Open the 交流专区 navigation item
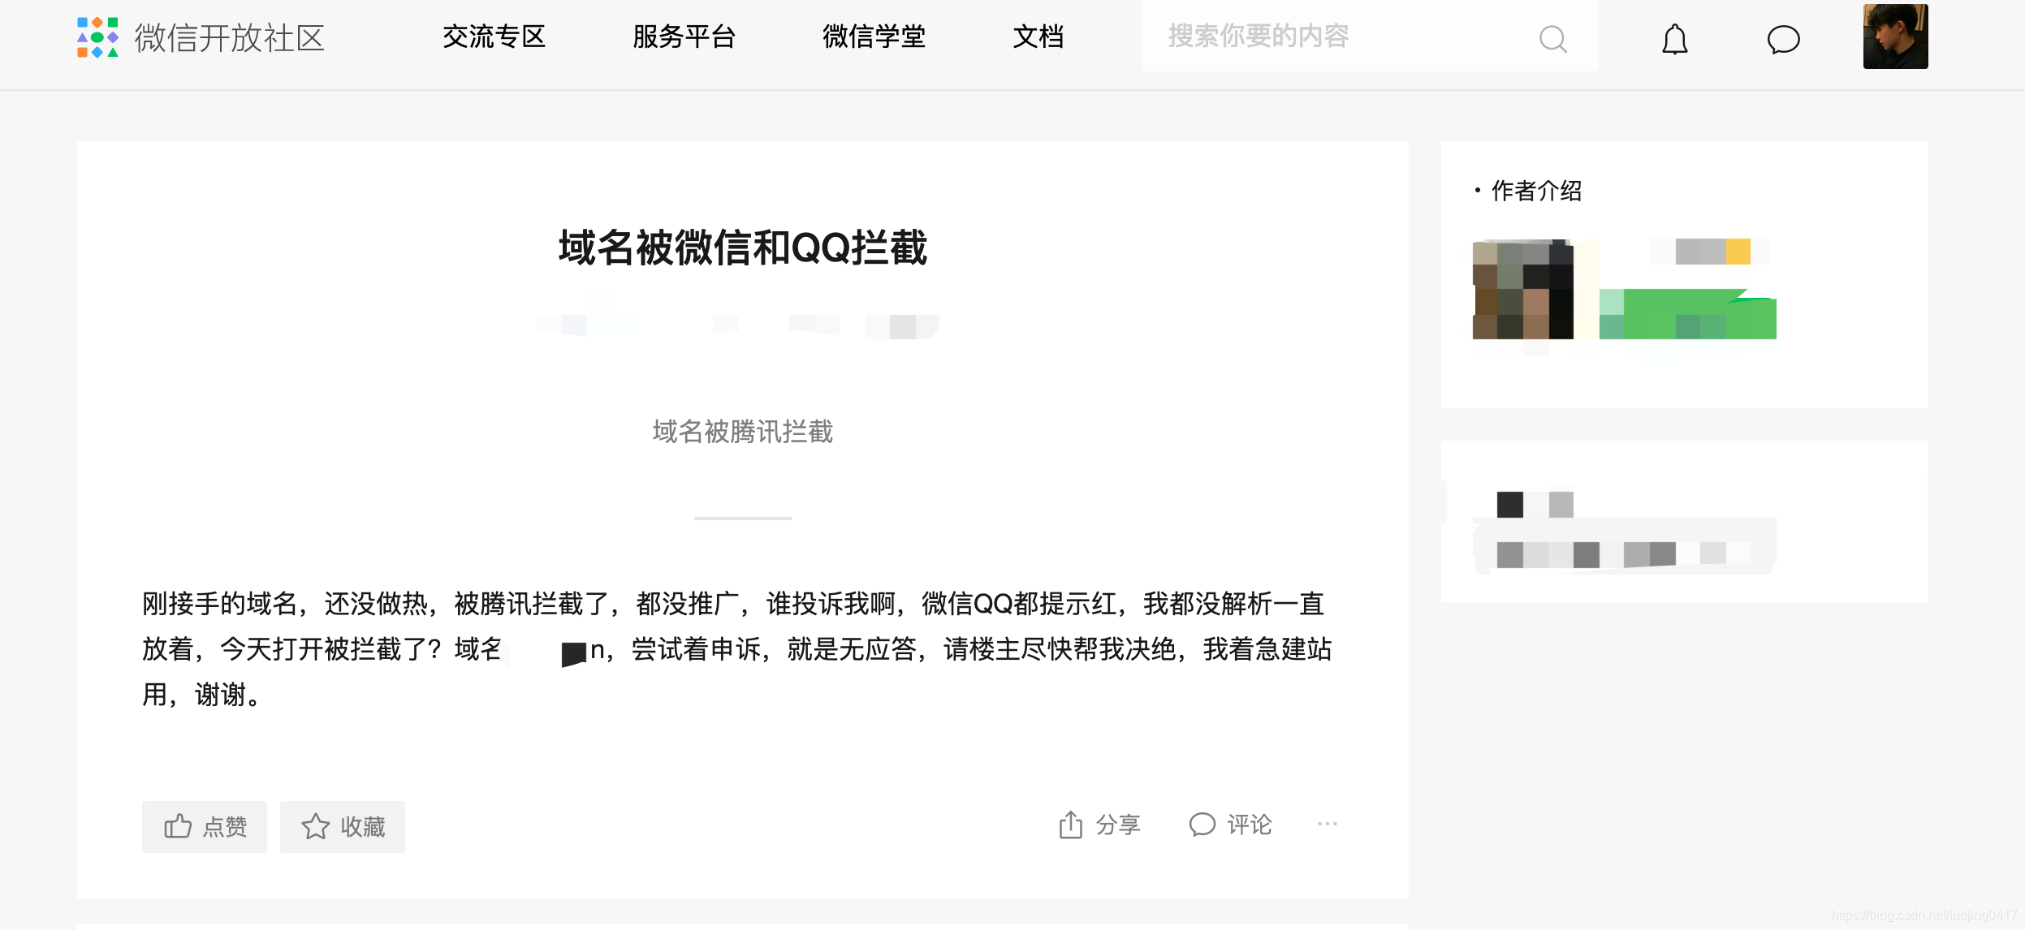The height and width of the screenshot is (930, 2025). [494, 37]
